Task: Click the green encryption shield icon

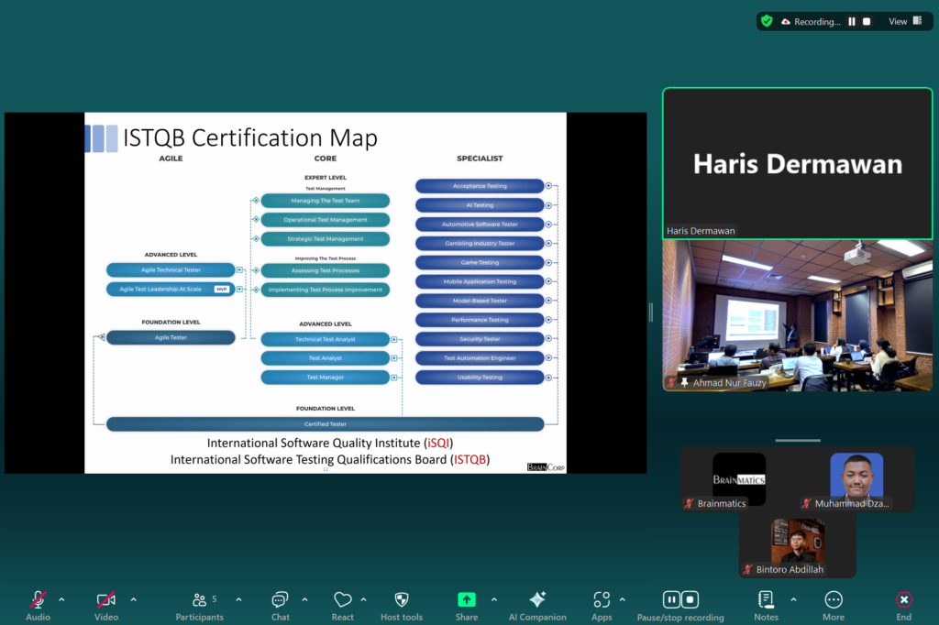Action: (x=767, y=21)
